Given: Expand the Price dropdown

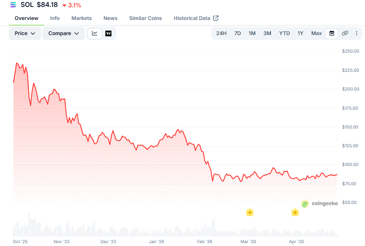Looking at the screenshot, I should [x=25, y=33].
